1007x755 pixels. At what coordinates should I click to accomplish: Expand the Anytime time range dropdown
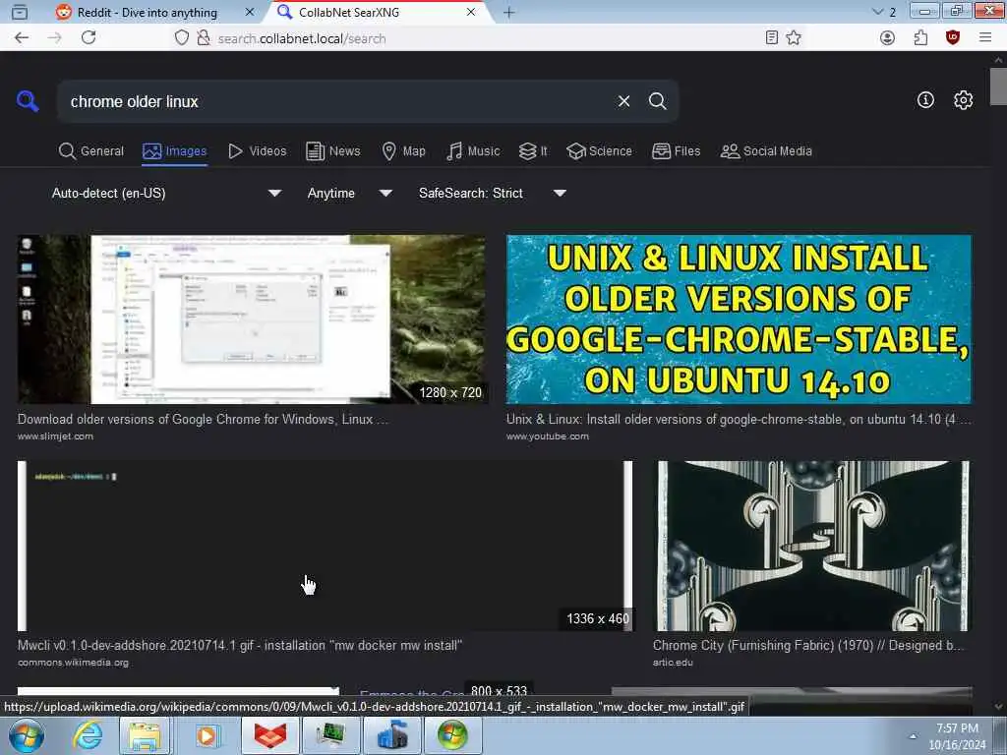(x=349, y=194)
